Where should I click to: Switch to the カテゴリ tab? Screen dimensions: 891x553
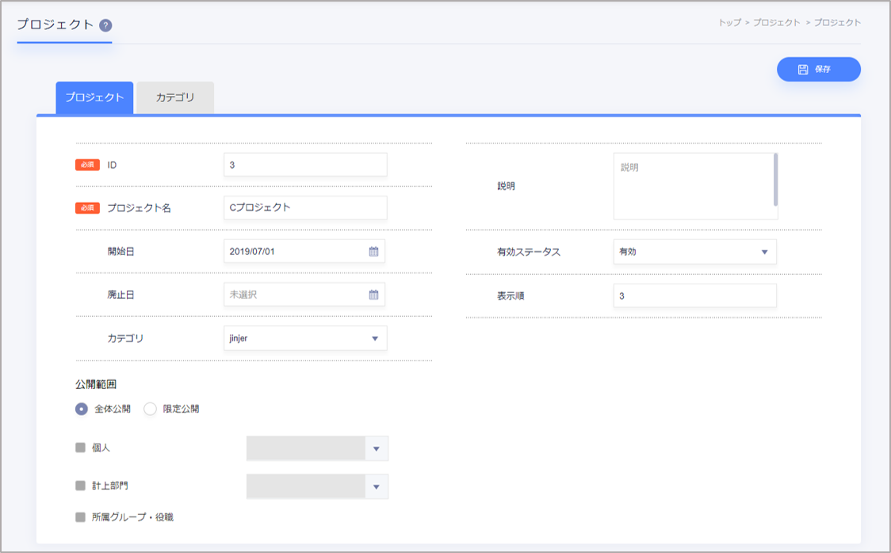click(x=174, y=98)
